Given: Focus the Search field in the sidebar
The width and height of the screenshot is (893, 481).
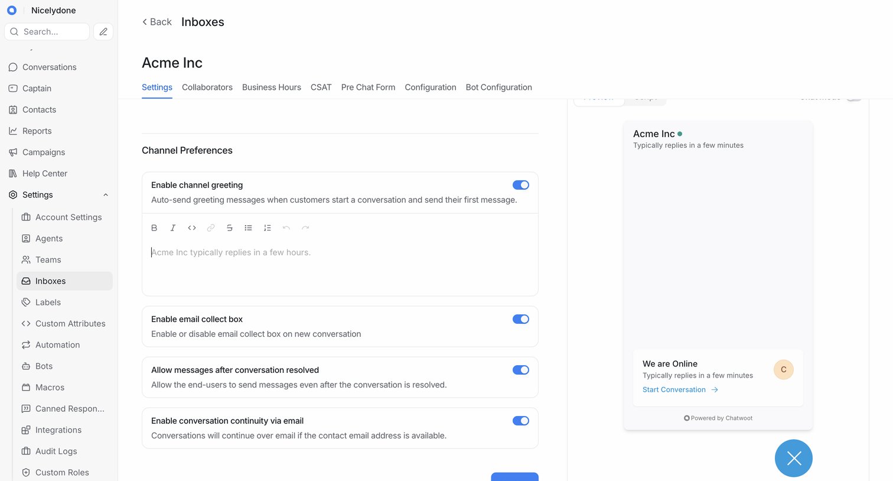Looking at the screenshot, I should pyautogui.click(x=47, y=31).
